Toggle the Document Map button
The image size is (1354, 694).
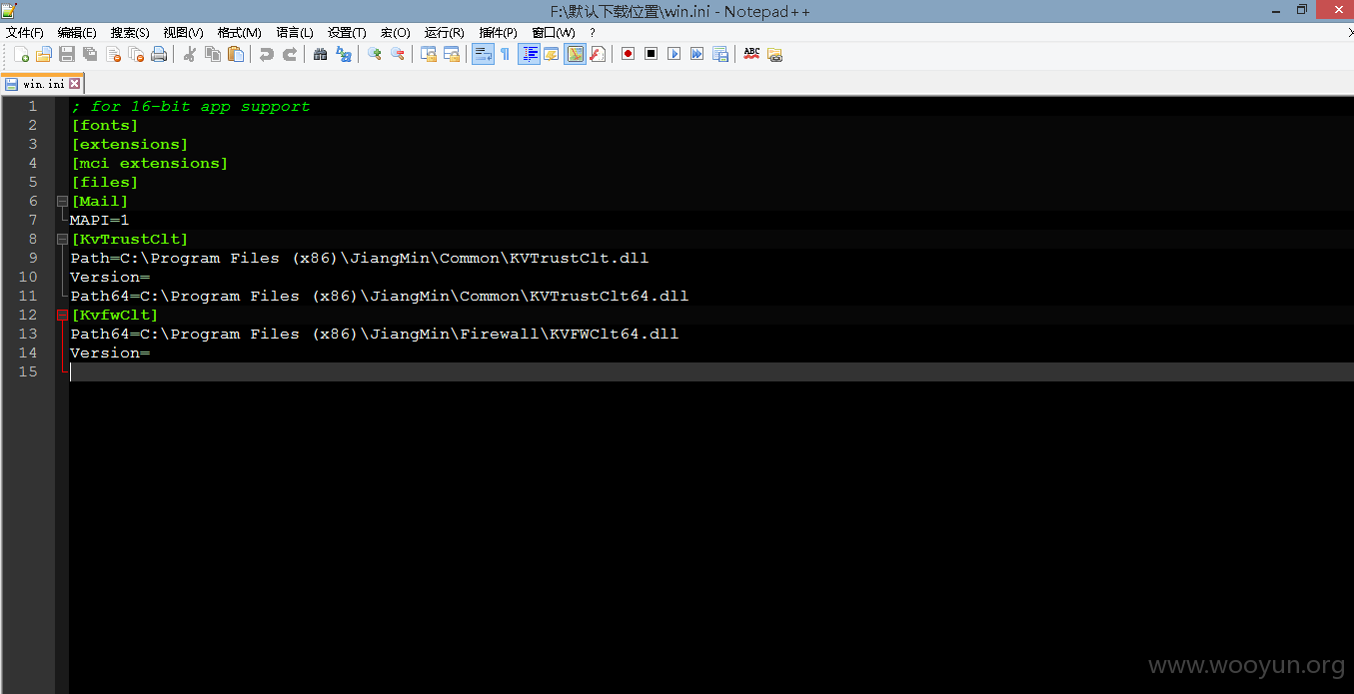click(575, 54)
